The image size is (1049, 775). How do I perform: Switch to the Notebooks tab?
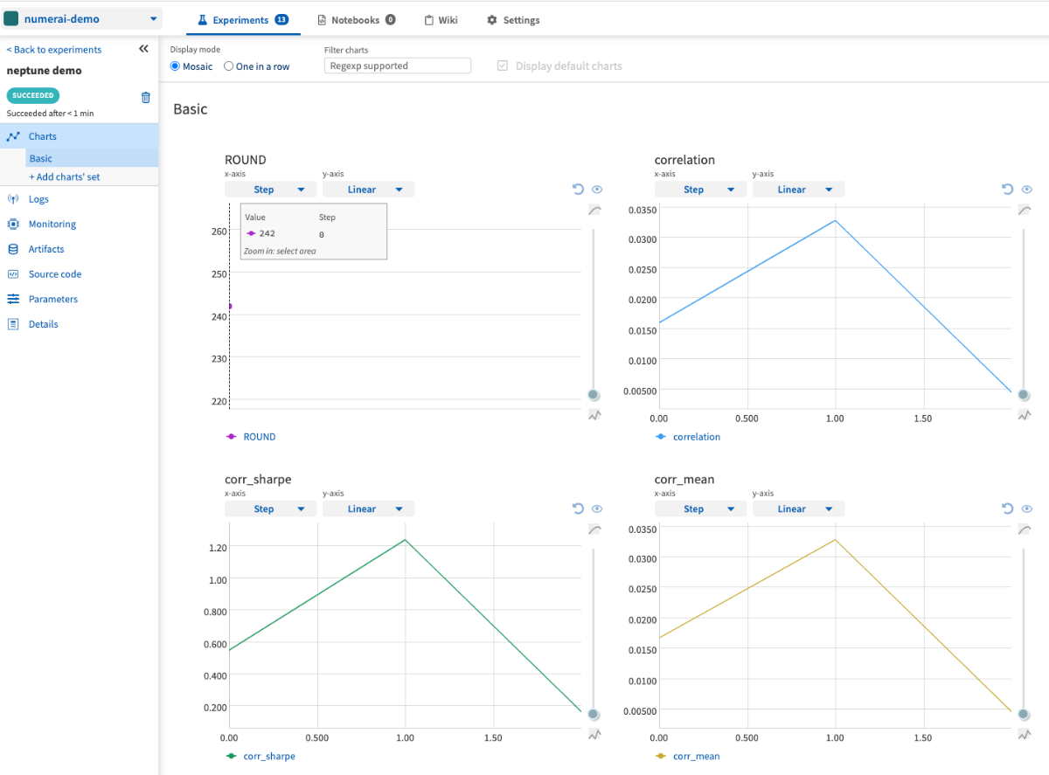click(x=356, y=20)
